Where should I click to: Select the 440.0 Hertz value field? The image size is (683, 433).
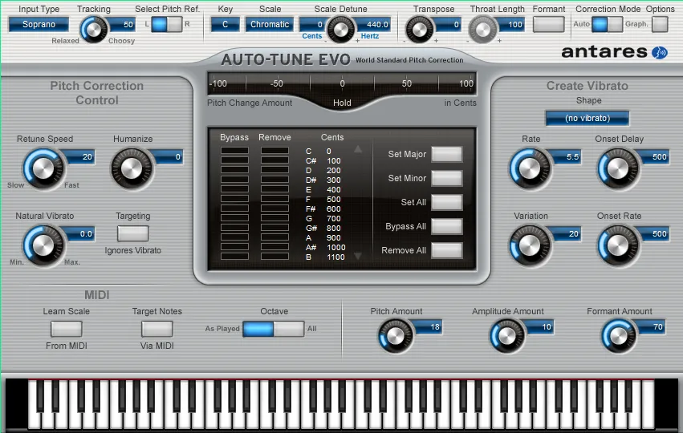coord(373,24)
